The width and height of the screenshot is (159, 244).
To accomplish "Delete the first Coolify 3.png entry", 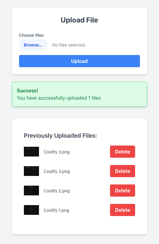I will coord(122,152).
